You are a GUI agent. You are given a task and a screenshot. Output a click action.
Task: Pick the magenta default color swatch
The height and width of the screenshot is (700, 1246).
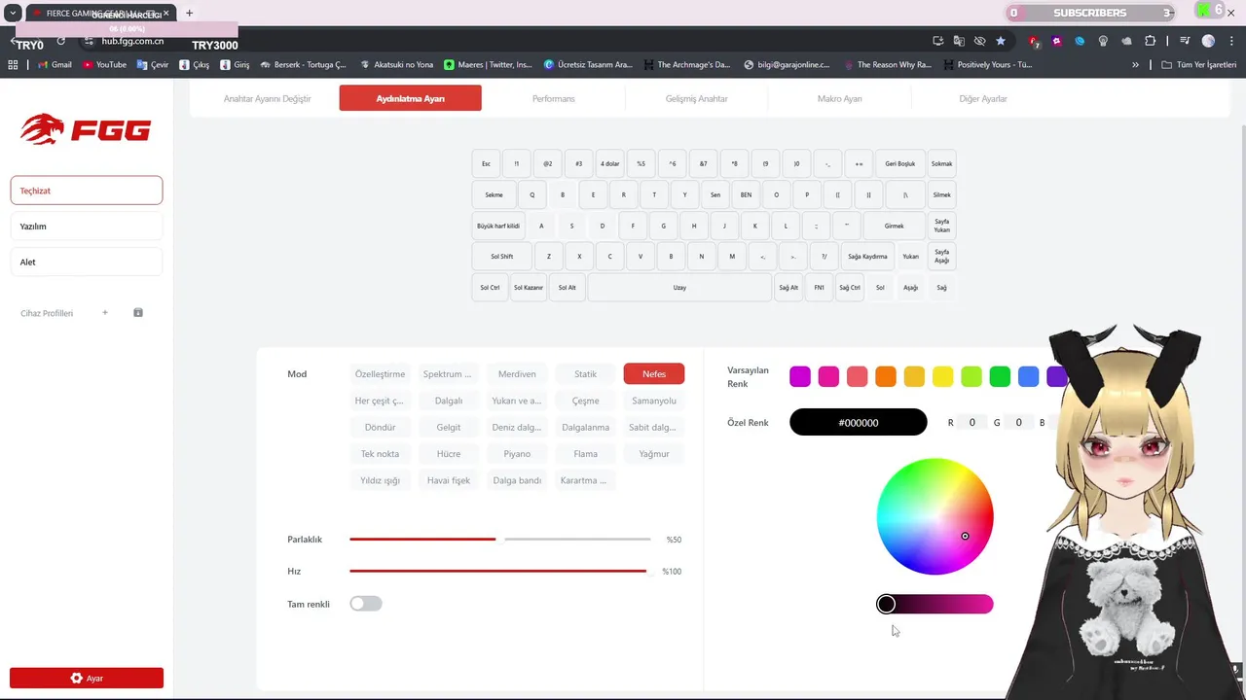pyautogui.click(x=800, y=376)
